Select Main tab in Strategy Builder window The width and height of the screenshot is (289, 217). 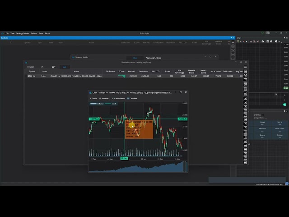tap(135, 58)
